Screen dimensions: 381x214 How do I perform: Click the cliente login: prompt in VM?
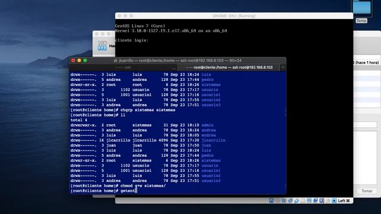pos(132,40)
